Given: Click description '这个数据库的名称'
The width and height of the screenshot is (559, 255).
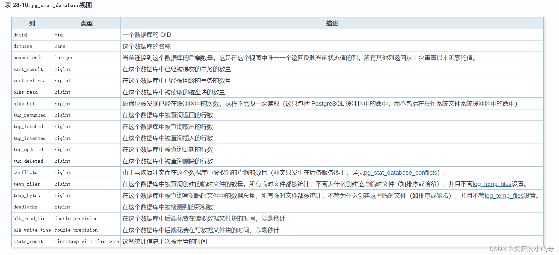Looking at the screenshot, I should (x=147, y=47).
